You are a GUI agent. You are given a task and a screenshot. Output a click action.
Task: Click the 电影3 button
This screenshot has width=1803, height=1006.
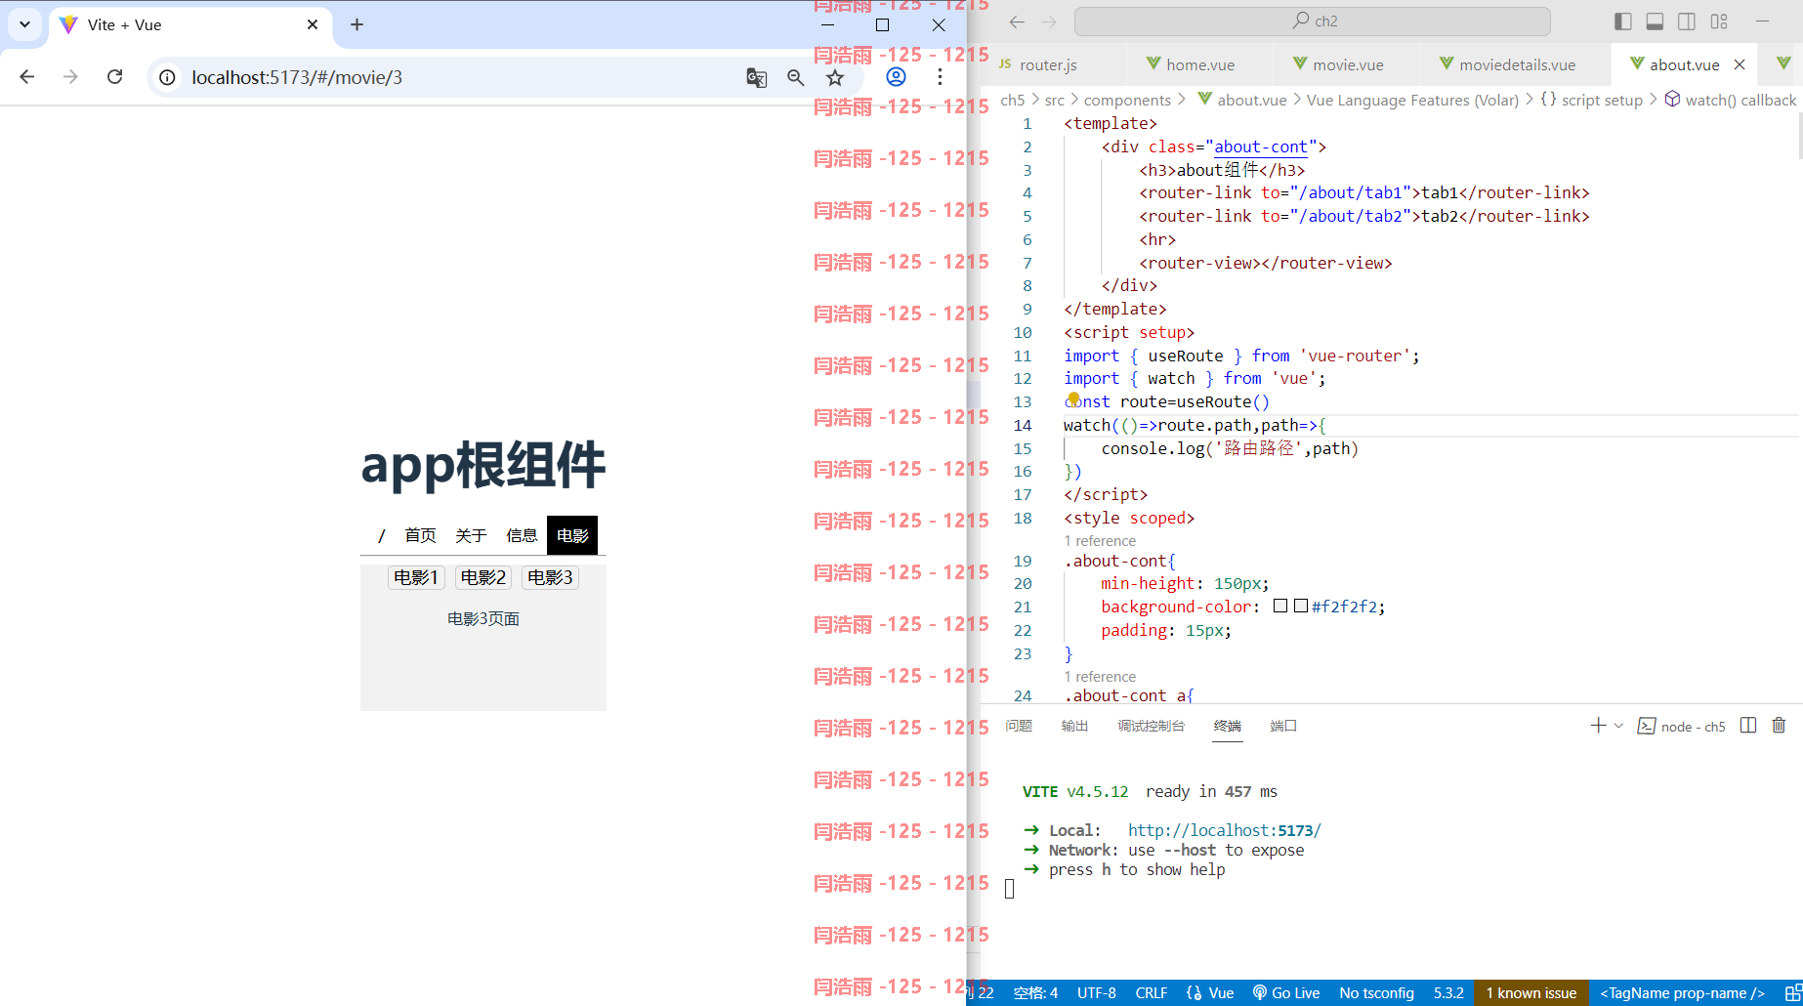point(550,577)
